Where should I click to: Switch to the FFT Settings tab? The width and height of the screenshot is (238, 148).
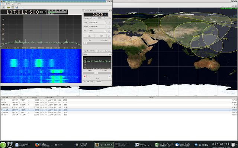point(88,81)
